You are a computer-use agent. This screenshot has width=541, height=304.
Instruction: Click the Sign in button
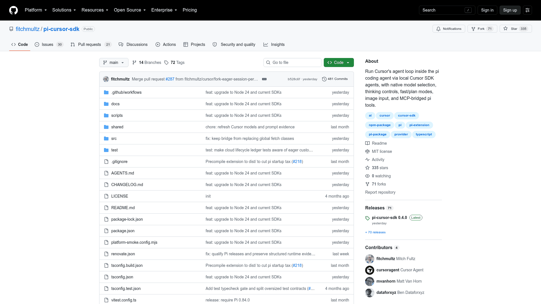[x=487, y=10]
